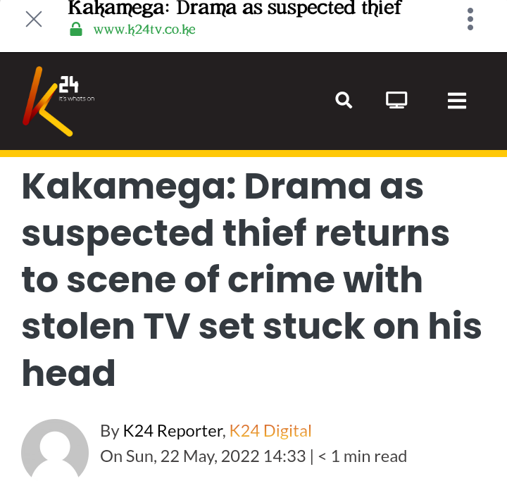
Task: Open the three-dot overflow menu
Action: pos(470,19)
